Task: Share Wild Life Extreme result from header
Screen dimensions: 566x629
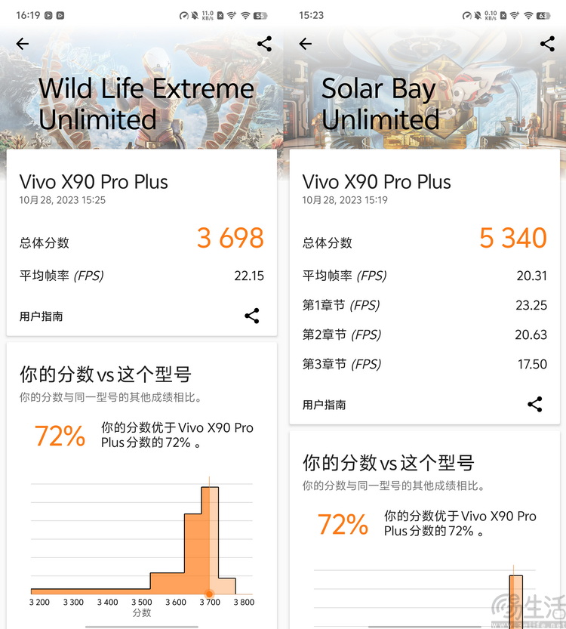Action: 265,44
